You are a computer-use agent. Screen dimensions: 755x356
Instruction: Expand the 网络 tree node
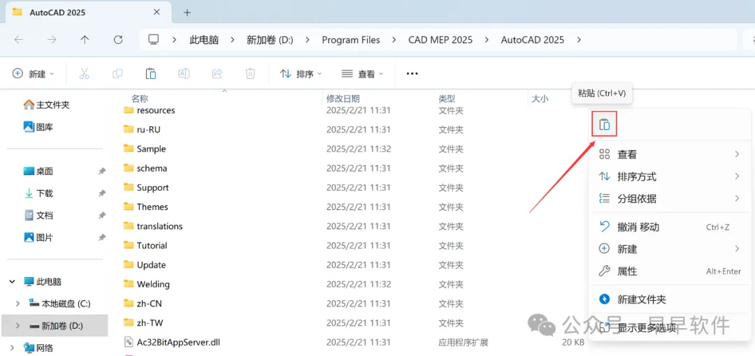click(x=12, y=348)
